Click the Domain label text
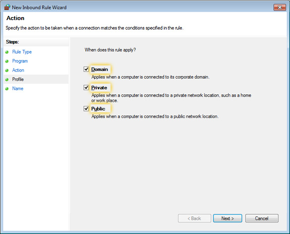290x234 pixels. [x=99, y=70]
